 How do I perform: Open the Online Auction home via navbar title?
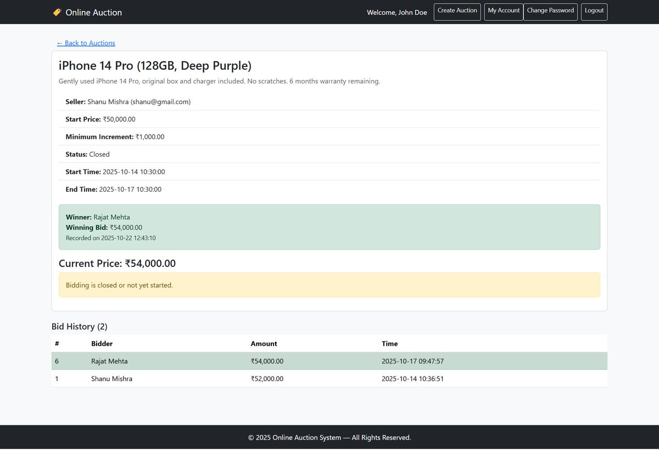pos(93,12)
